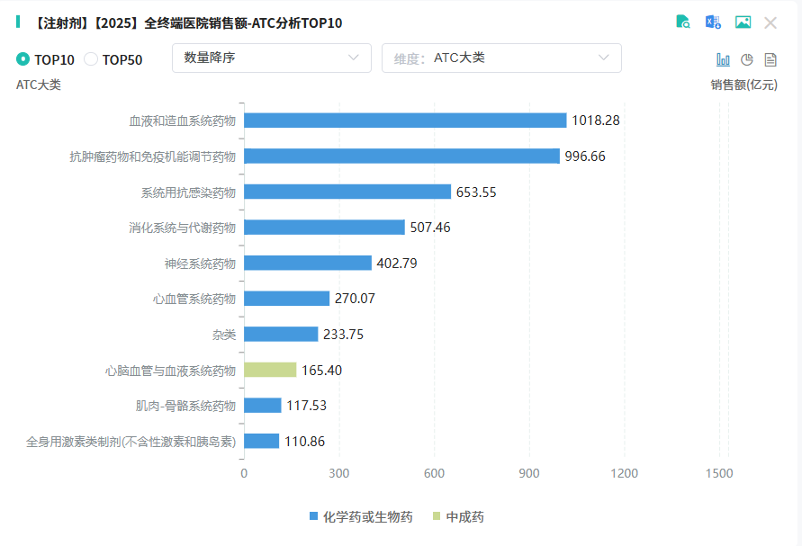Screen dimensions: 802x546
Task: Click the axis tick label 1500
Action: pos(719,473)
